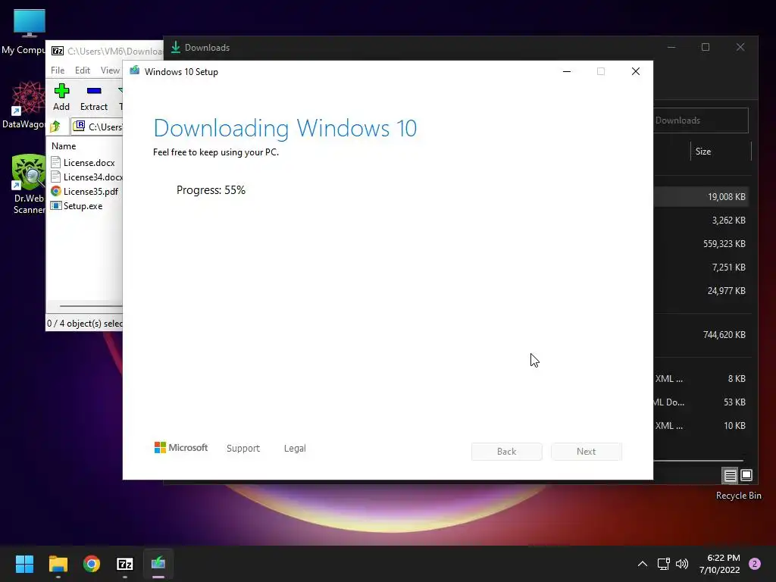Viewport: 776px width, 582px height.
Task: Select the 744,620 KB file row
Action: pos(700,334)
